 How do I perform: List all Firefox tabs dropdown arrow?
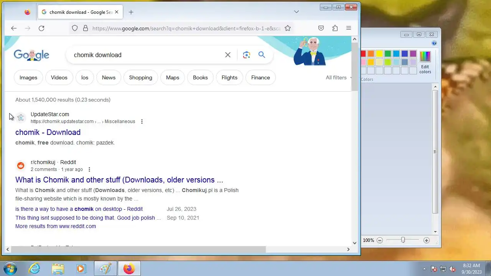[x=297, y=12]
